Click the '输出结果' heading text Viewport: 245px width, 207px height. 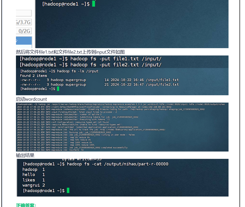coord(25,155)
